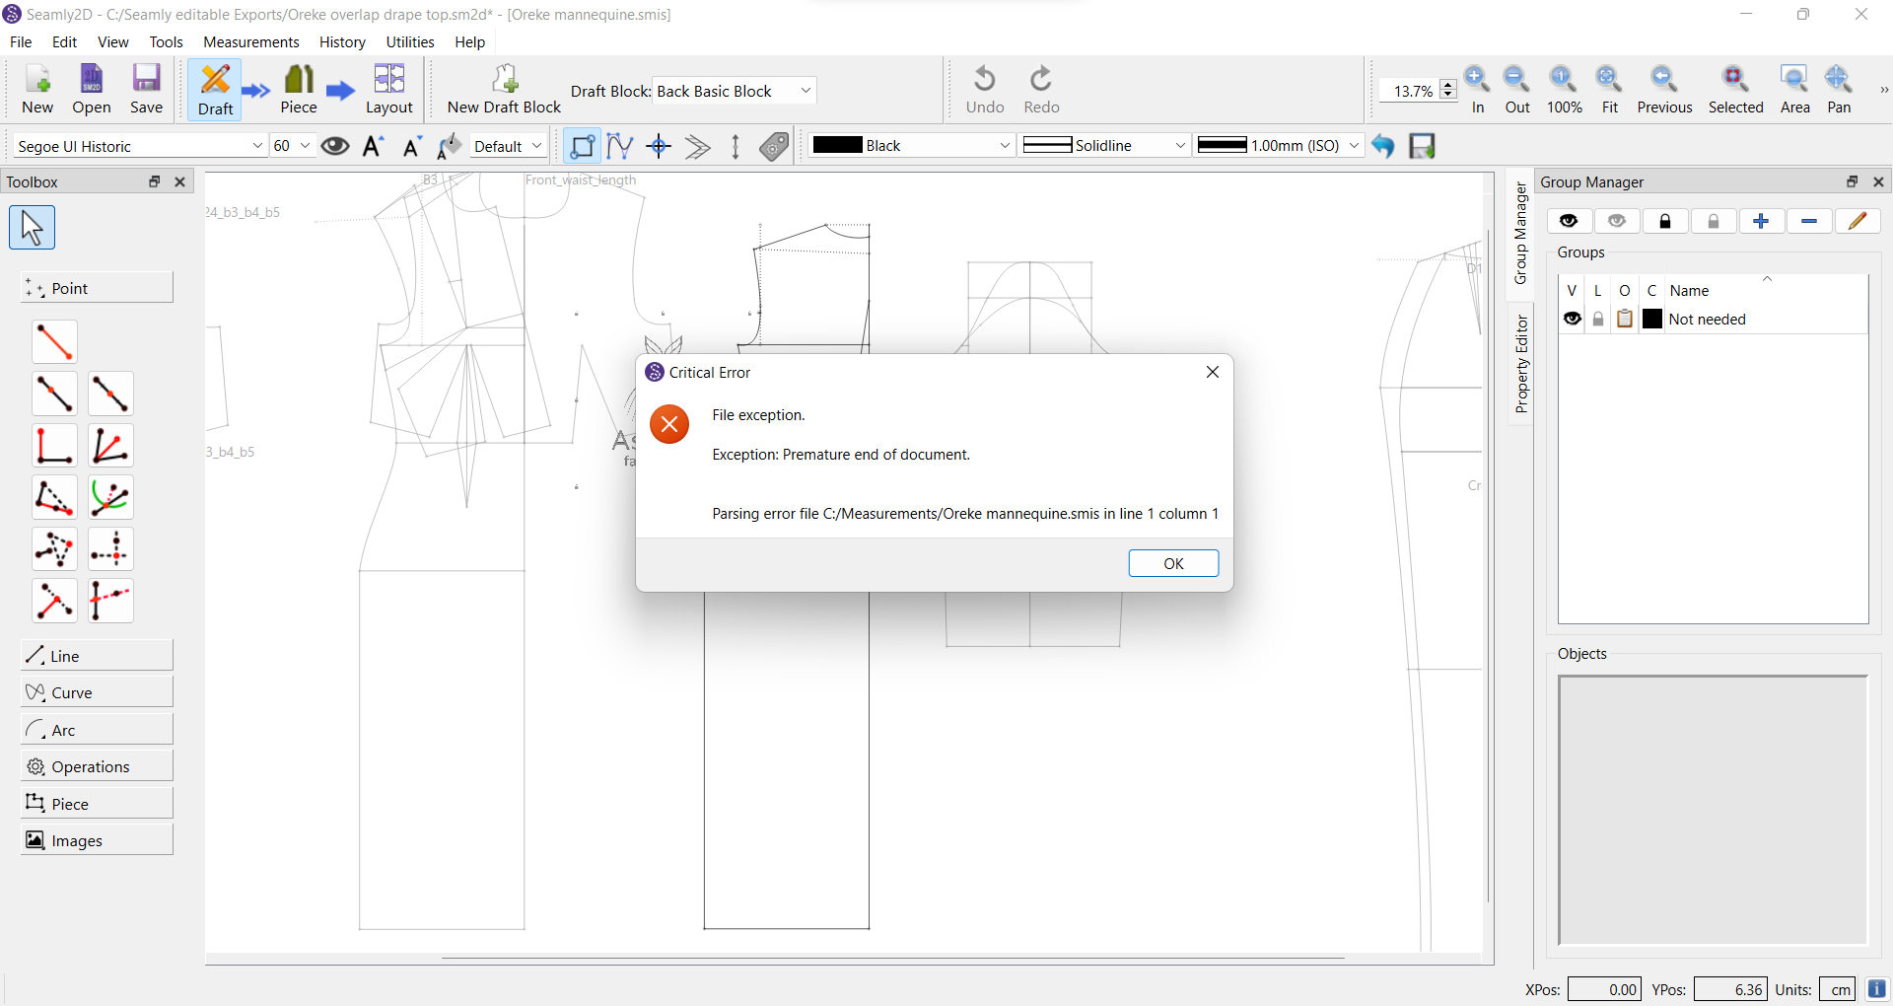Open the Measurements menu

250,42
